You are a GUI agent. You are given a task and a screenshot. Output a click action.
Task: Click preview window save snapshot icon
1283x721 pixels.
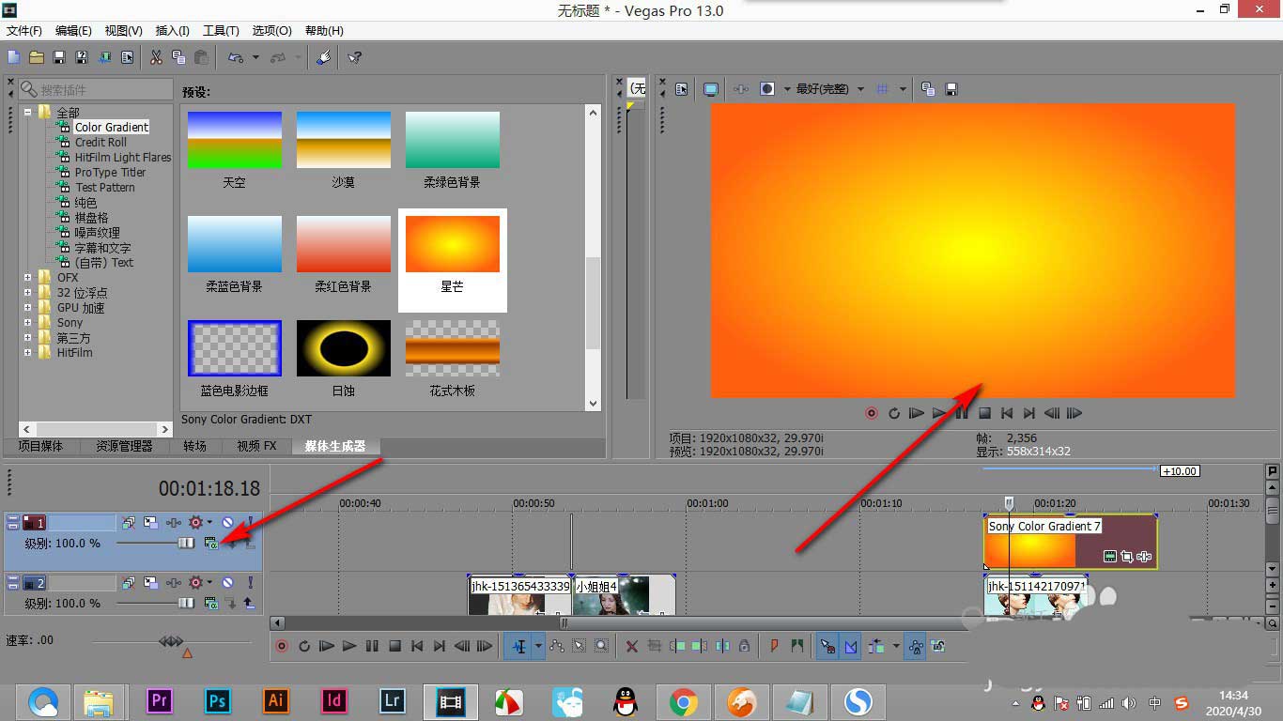tap(951, 89)
